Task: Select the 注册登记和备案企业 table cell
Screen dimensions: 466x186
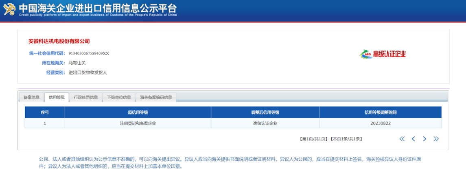Action: point(138,123)
